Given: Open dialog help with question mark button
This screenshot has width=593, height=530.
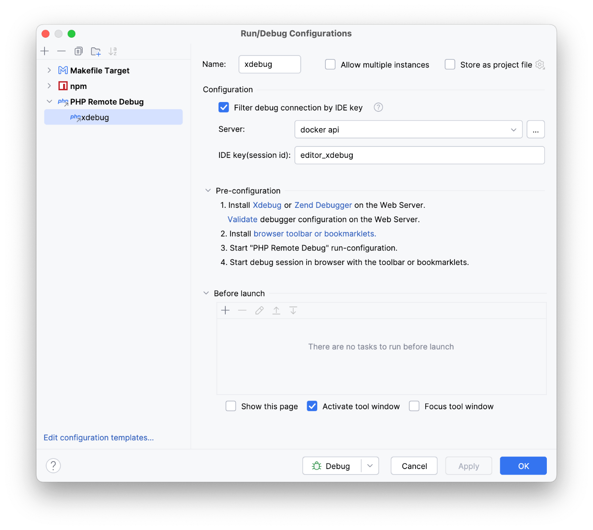Looking at the screenshot, I should tap(53, 466).
